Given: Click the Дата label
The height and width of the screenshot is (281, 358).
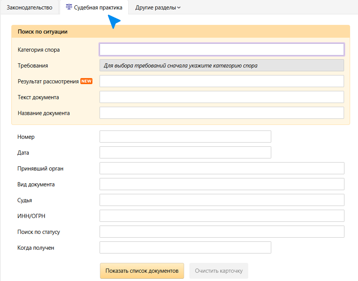Looking at the screenshot, I should click(23, 153).
